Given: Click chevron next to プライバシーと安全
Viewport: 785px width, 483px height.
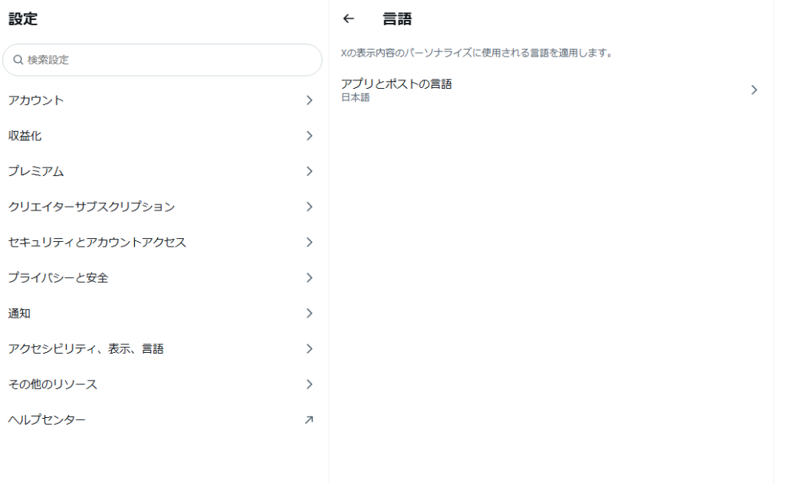Looking at the screenshot, I should (309, 278).
